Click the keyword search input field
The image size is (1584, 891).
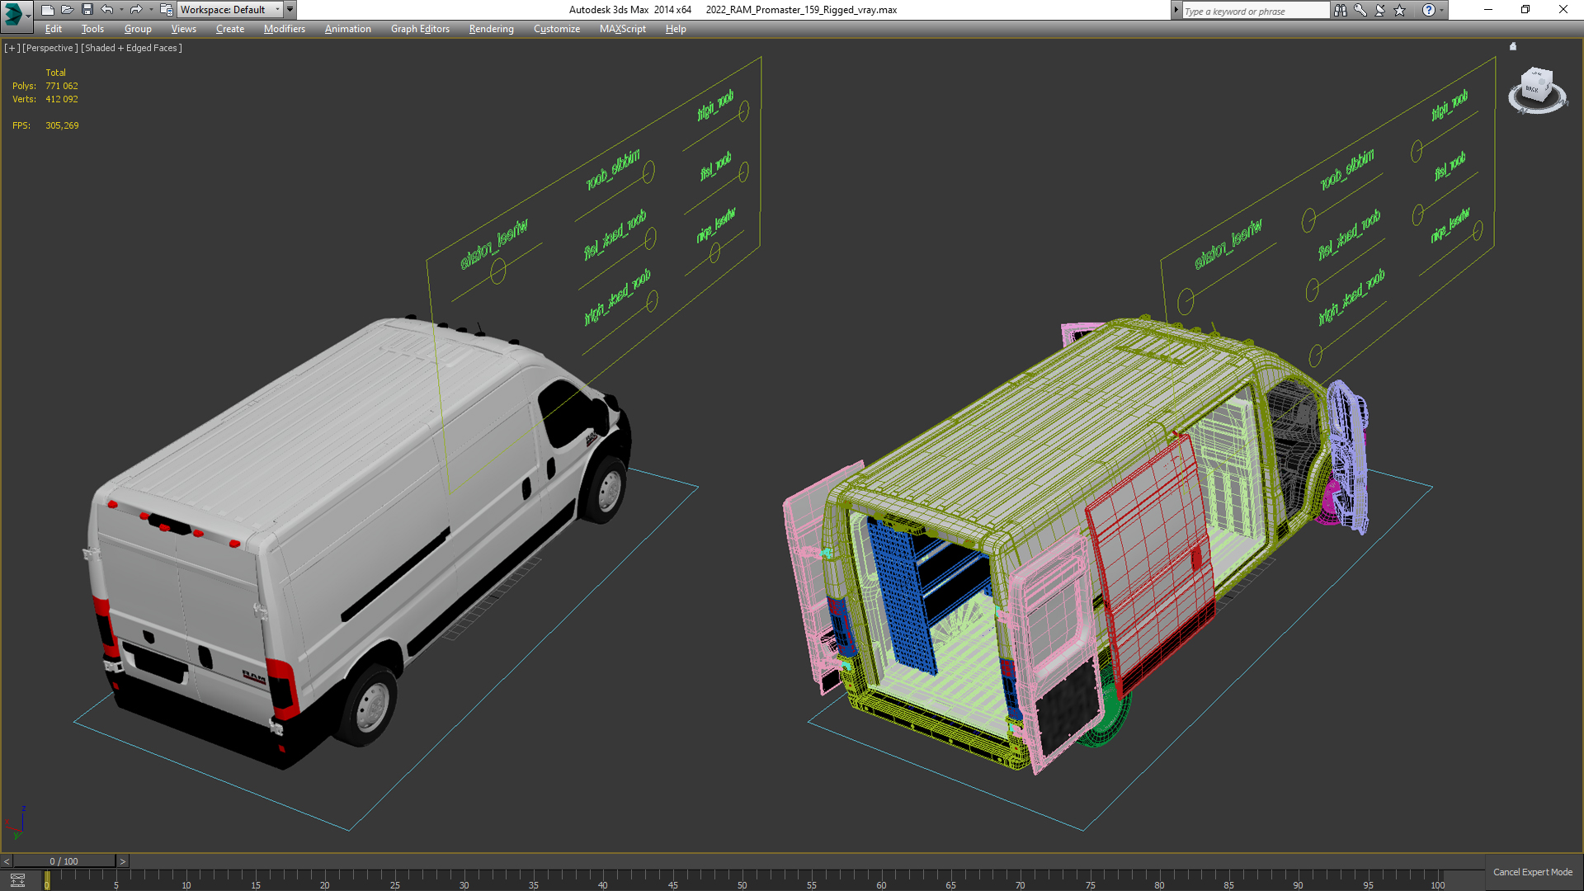tap(1254, 11)
